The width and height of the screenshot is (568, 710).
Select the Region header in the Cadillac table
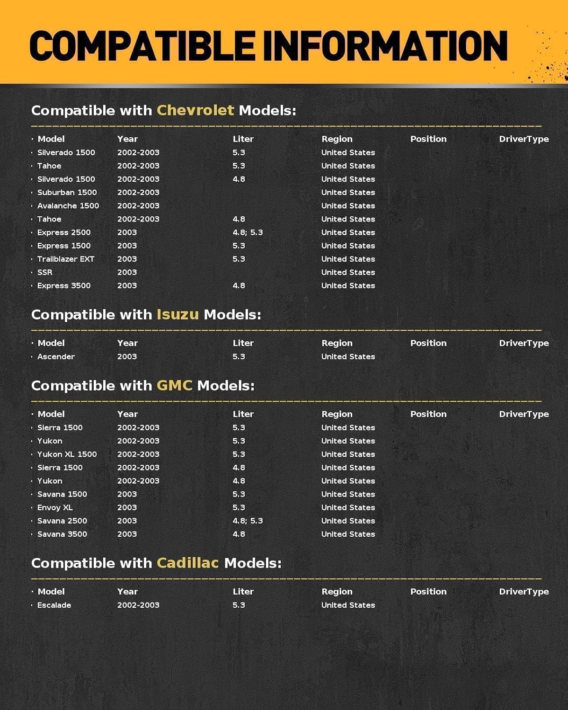tap(337, 591)
